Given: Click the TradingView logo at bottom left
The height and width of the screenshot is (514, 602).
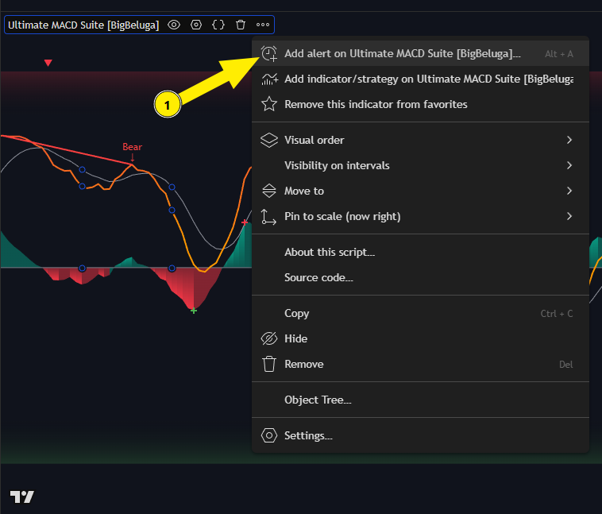Looking at the screenshot, I should [22, 497].
